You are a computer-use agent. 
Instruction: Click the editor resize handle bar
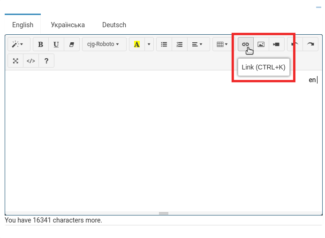(x=164, y=213)
